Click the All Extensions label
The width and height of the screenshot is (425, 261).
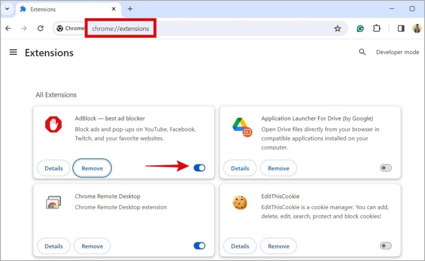click(x=56, y=95)
